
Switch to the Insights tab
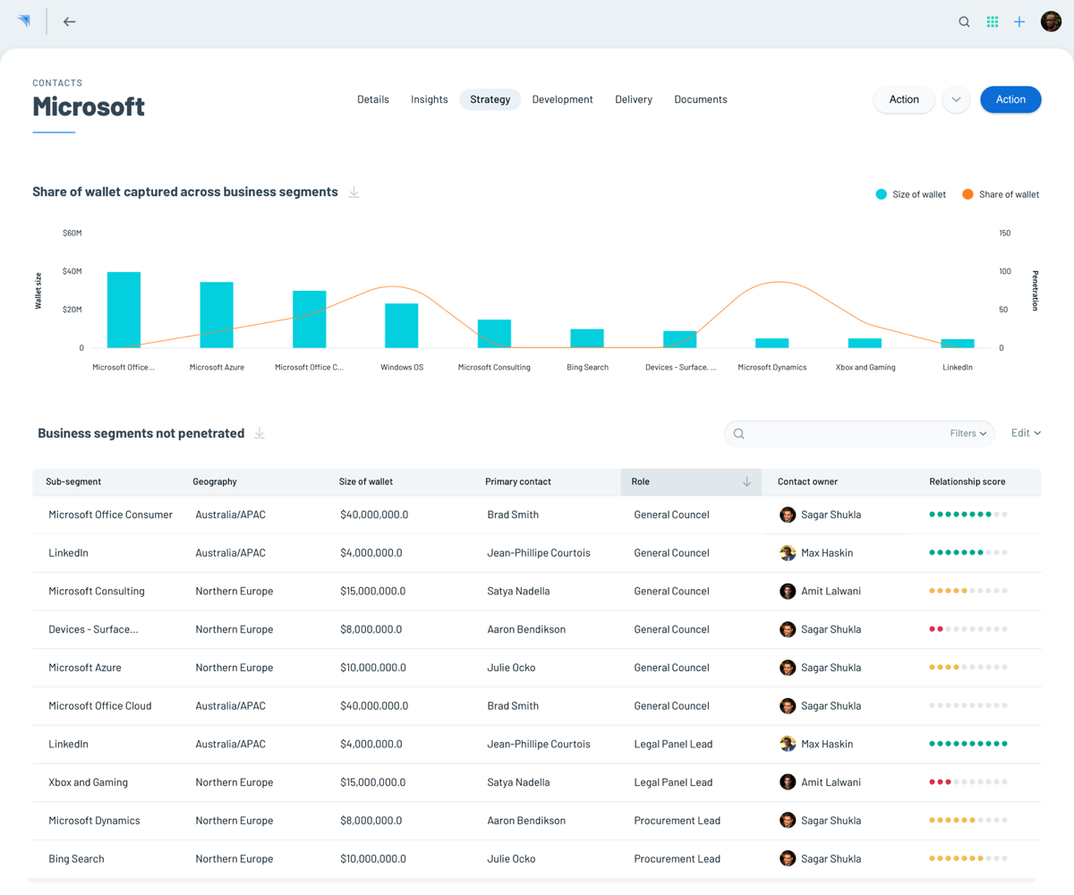pyautogui.click(x=430, y=99)
